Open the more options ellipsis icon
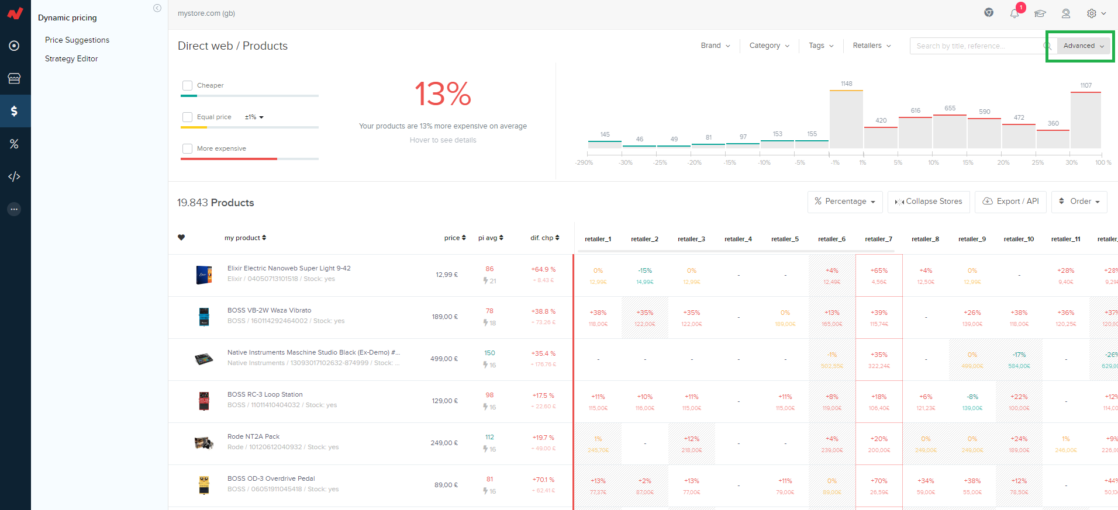 15,209
